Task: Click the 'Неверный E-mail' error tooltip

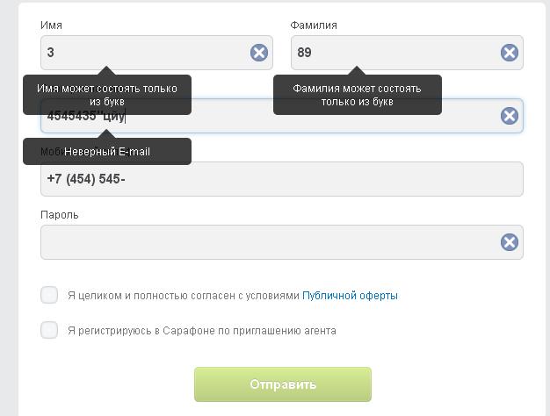Action: coord(107,152)
